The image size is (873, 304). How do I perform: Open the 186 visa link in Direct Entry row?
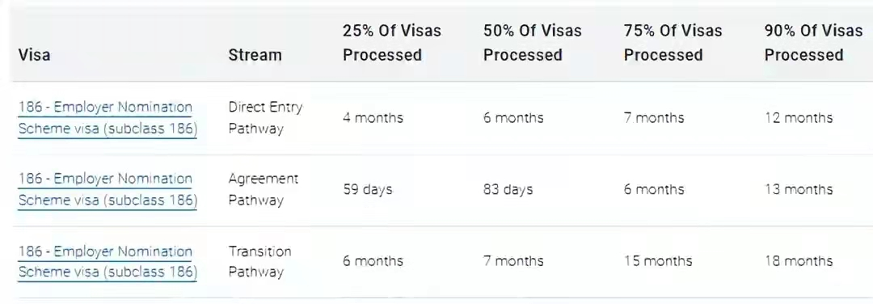[x=108, y=118]
